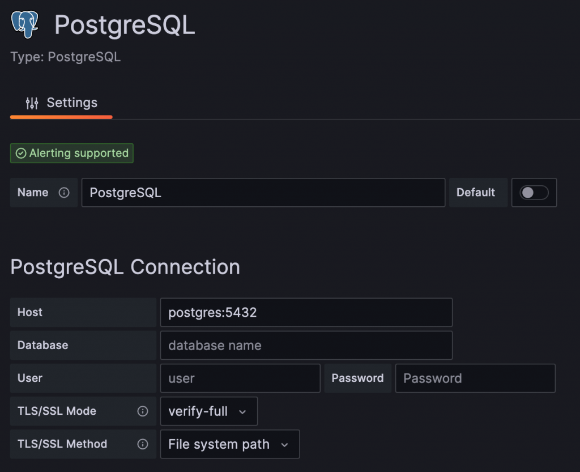Image resolution: width=580 pixels, height=472 pixels.
Task: Click the Type: PostgreSQL subtitle text
Action: point(66,57)
